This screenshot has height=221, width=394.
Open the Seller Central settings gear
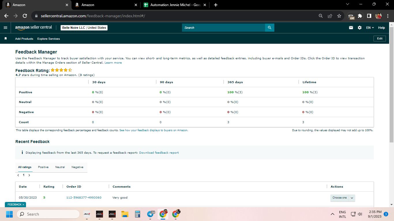click(x=360, y=28)
